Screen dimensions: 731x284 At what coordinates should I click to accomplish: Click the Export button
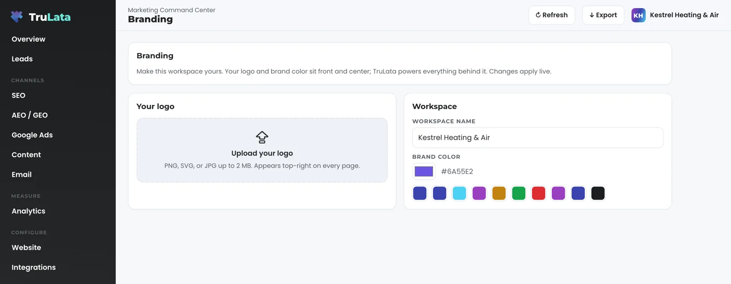603,15
